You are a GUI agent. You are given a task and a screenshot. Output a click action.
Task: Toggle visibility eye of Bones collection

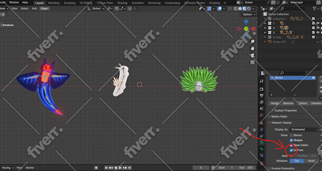[x=313, y=78]
